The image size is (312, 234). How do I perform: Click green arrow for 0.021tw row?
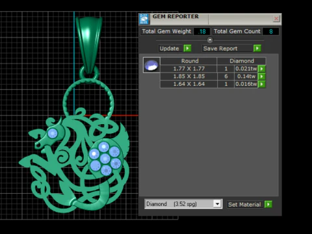coord(262,69)
